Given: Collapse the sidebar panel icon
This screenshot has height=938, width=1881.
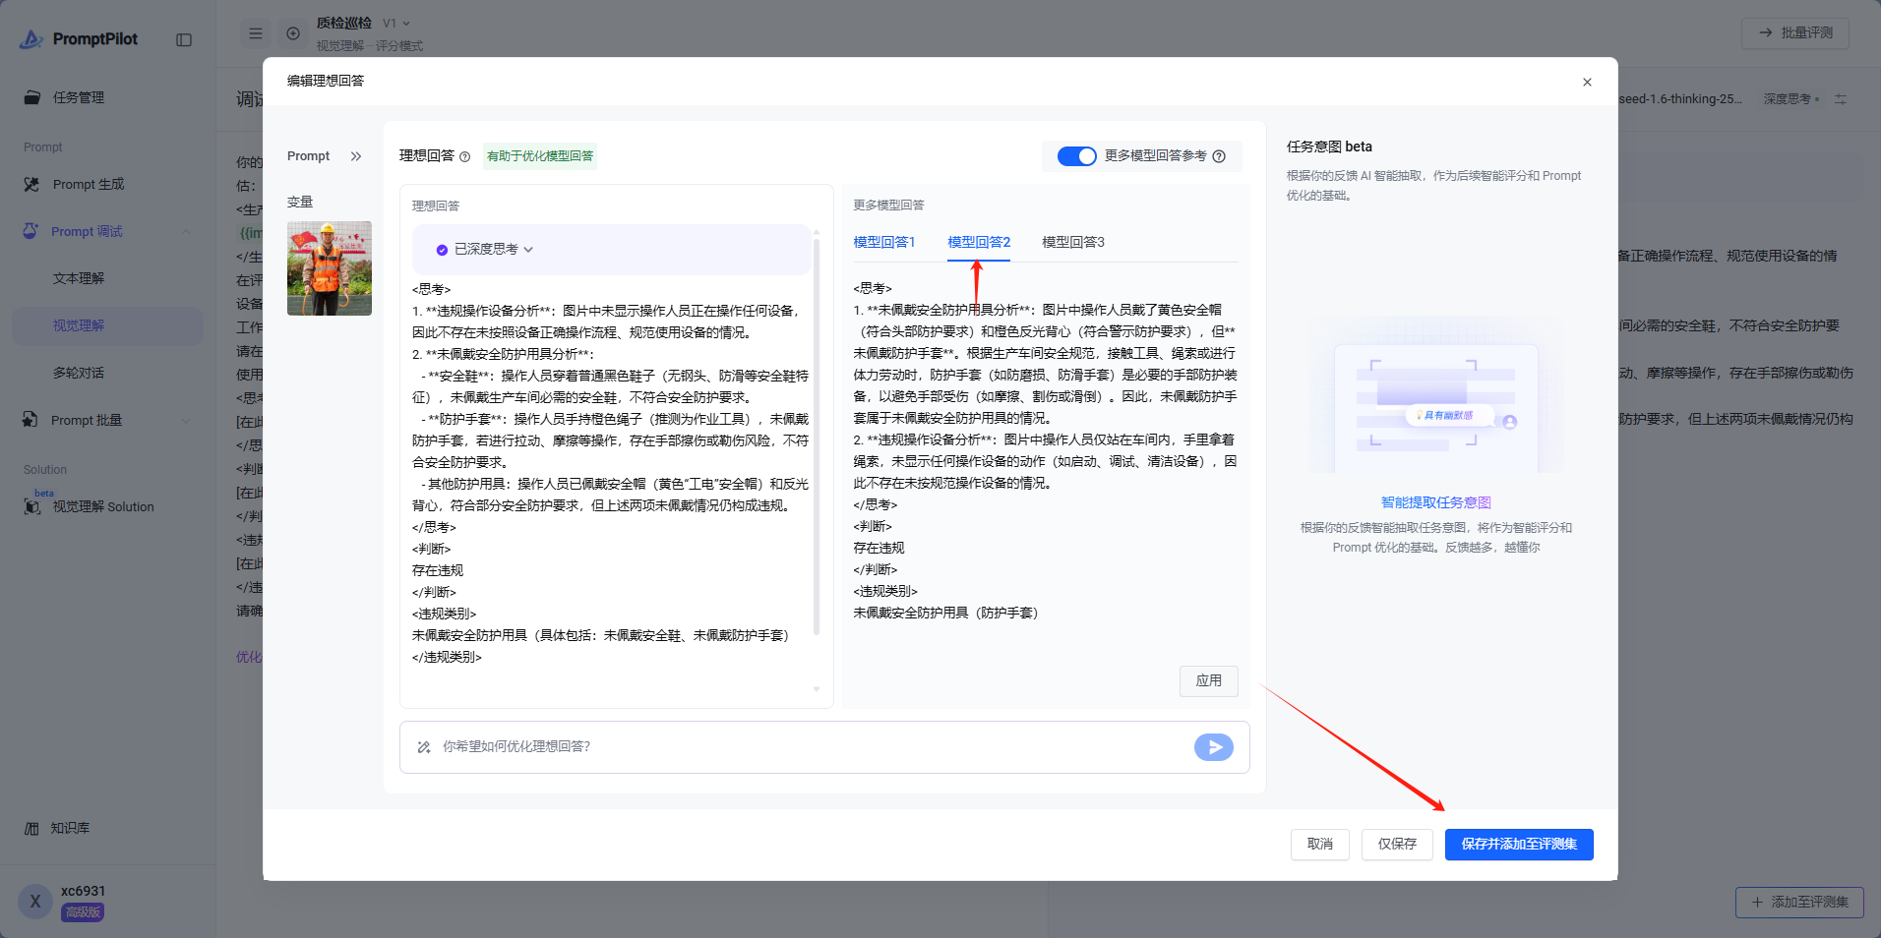Looking at the screenshot, I should (x=184, y=39).
